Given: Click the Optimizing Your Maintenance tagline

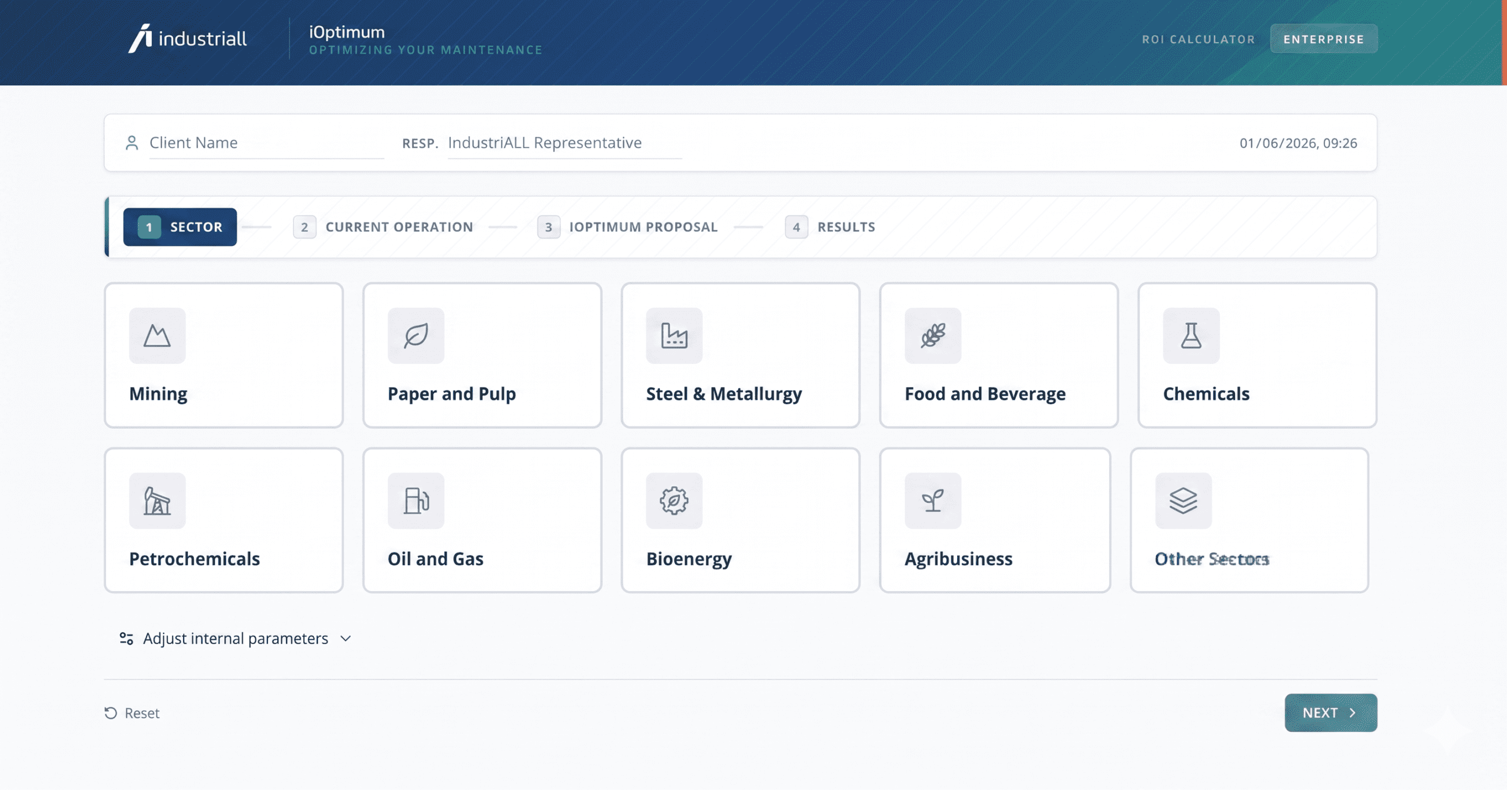Looking at the screenshot, I should [426, 50].
